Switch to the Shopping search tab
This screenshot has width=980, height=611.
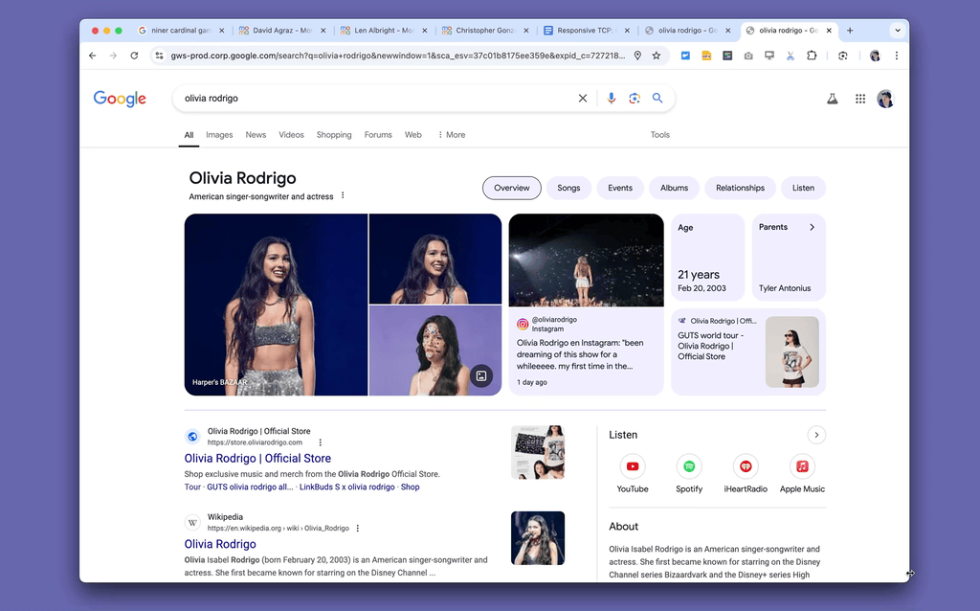[x=334, y=134]
